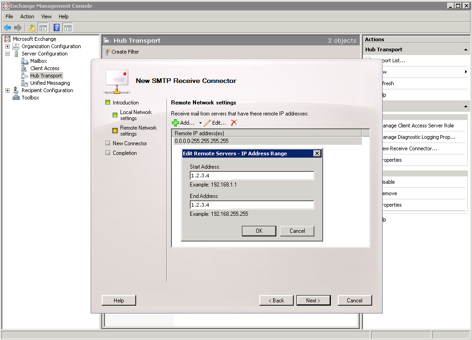Select the 0.0.0.0-255.255.255.255 address row
Viewport: 472px width, 340px height.
point(268,141)
